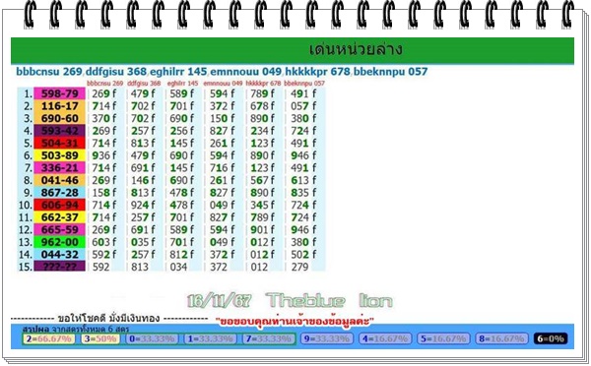Click the 0=33.33% summary badge
This screenshot has height=366, width=591.
pyautogui.click(x=152, y=338)
